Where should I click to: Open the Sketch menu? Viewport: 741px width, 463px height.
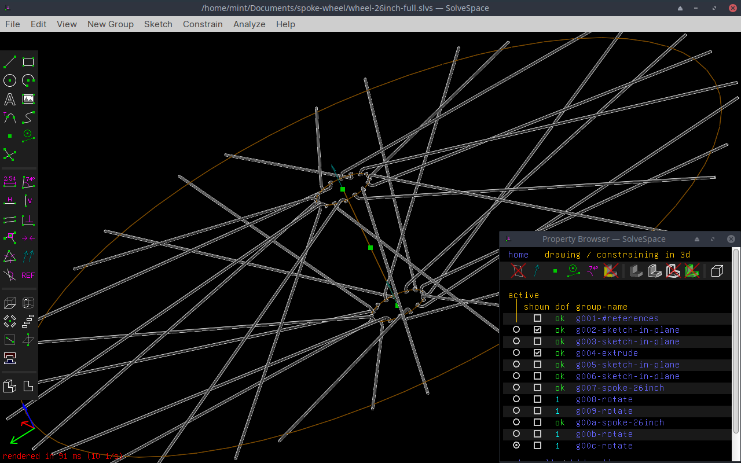[x=158, y=24]
